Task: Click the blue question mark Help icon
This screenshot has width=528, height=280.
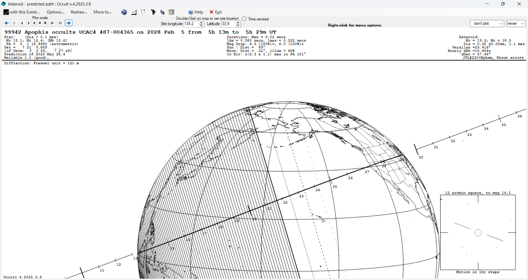Action: coord(191,12)
